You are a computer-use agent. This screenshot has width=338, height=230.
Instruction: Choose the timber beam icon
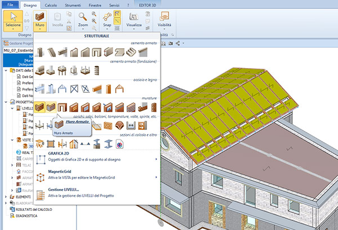(x=96, y=89)
